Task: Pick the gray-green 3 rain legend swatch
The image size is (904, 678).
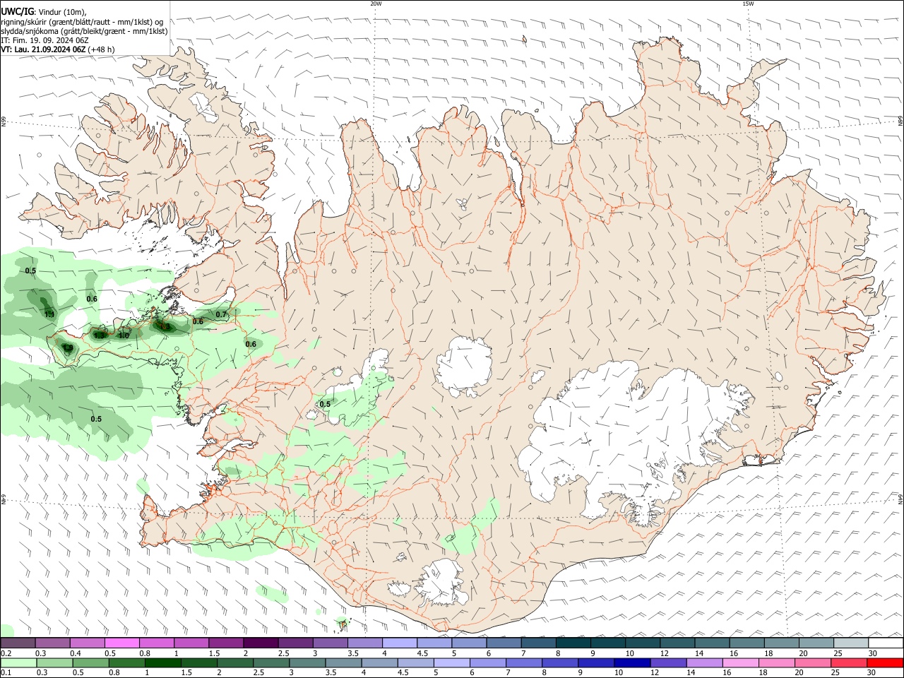Action: click(307, 662)
